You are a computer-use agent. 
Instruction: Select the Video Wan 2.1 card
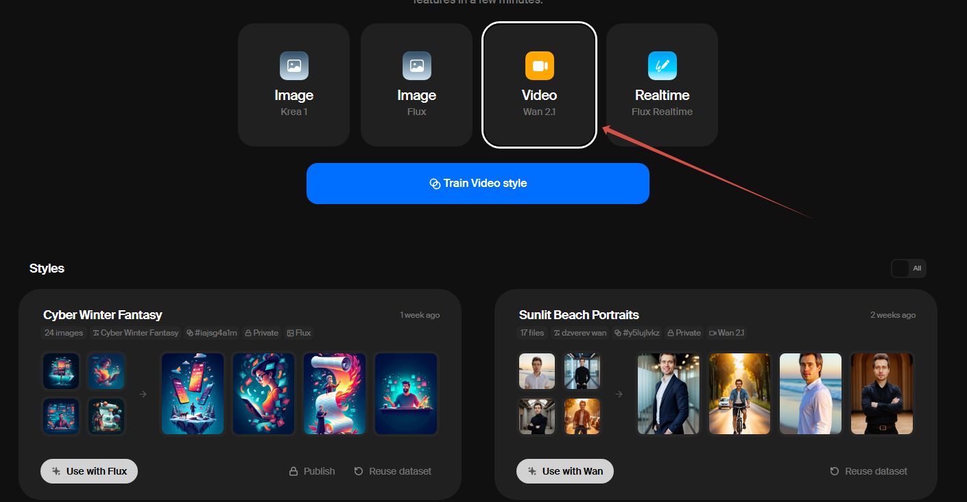[539, 85]
